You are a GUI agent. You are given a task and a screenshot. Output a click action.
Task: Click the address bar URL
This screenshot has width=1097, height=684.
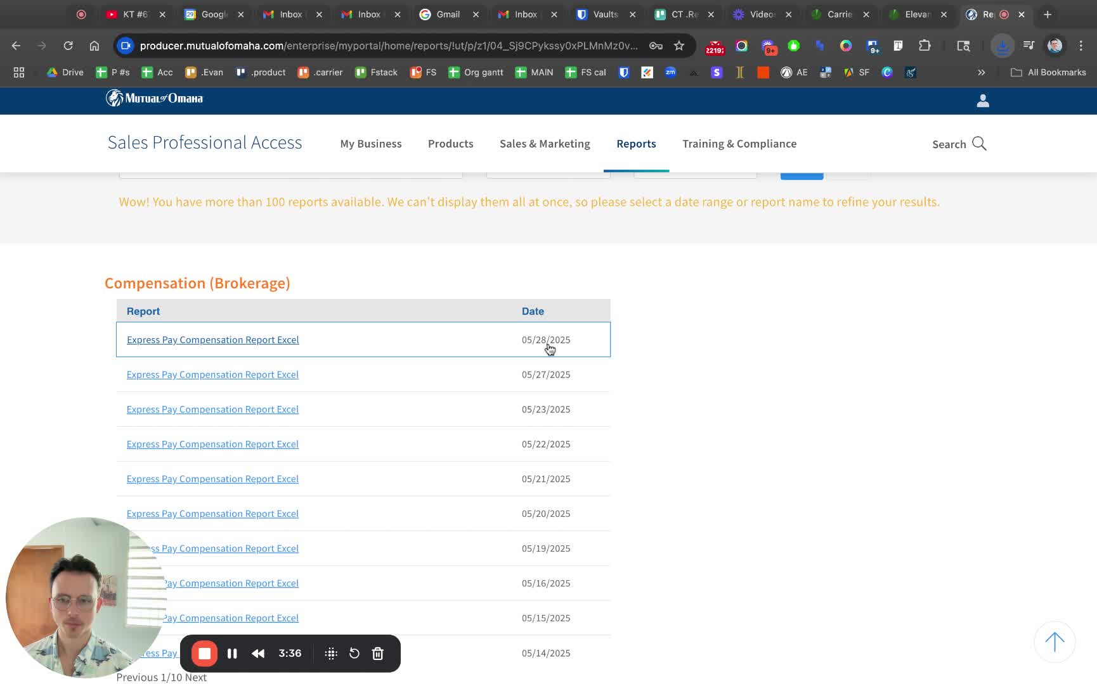tap(388, 46)
